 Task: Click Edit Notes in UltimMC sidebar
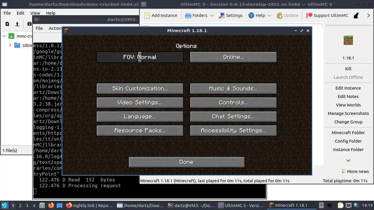(x=348, y=97)
